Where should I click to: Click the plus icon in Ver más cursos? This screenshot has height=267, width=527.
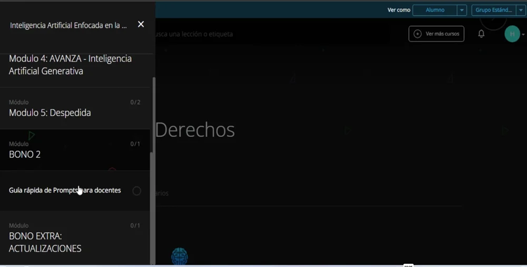[x=417, y=34]
